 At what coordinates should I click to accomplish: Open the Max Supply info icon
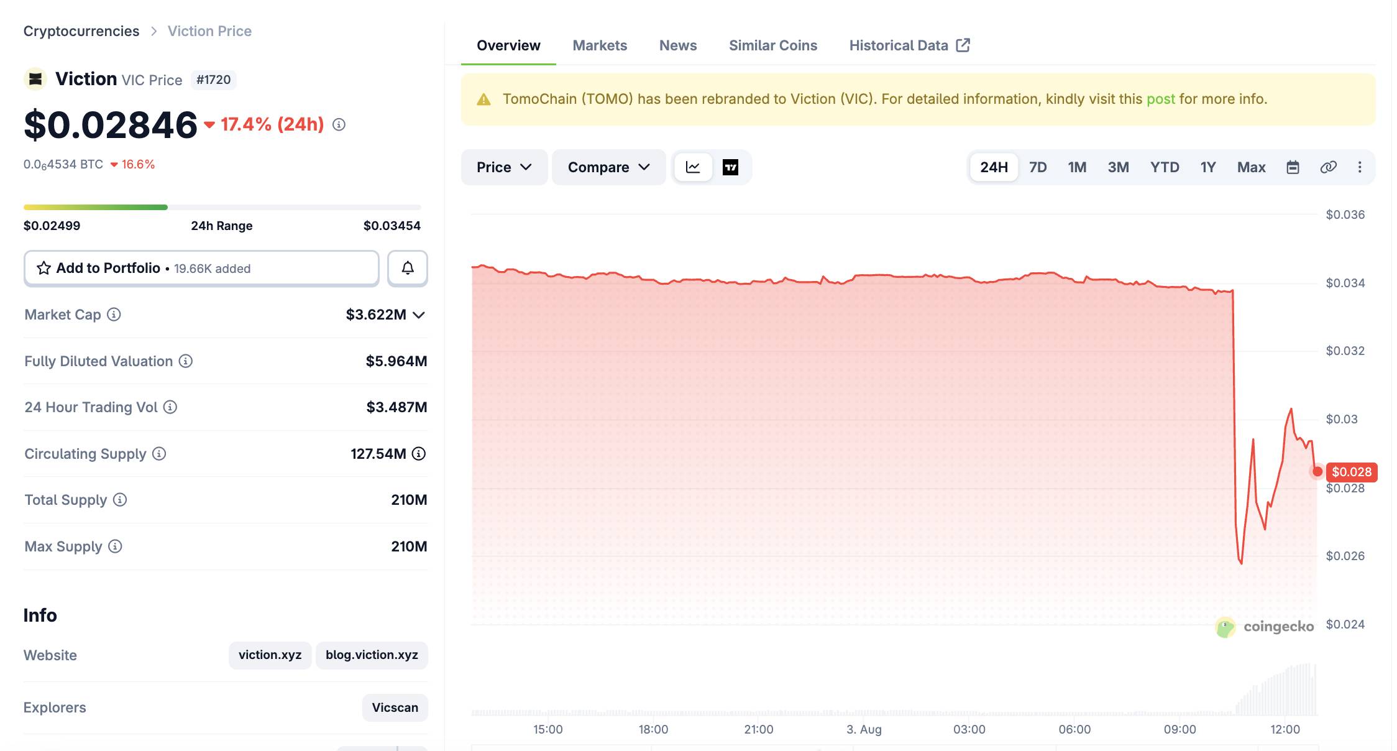pyautogui.click(x=115, y=546)
